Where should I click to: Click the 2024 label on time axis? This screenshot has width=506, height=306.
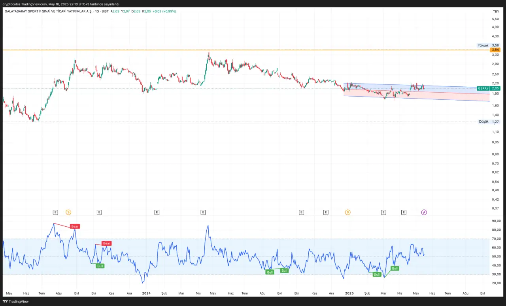tap(146, 293)
